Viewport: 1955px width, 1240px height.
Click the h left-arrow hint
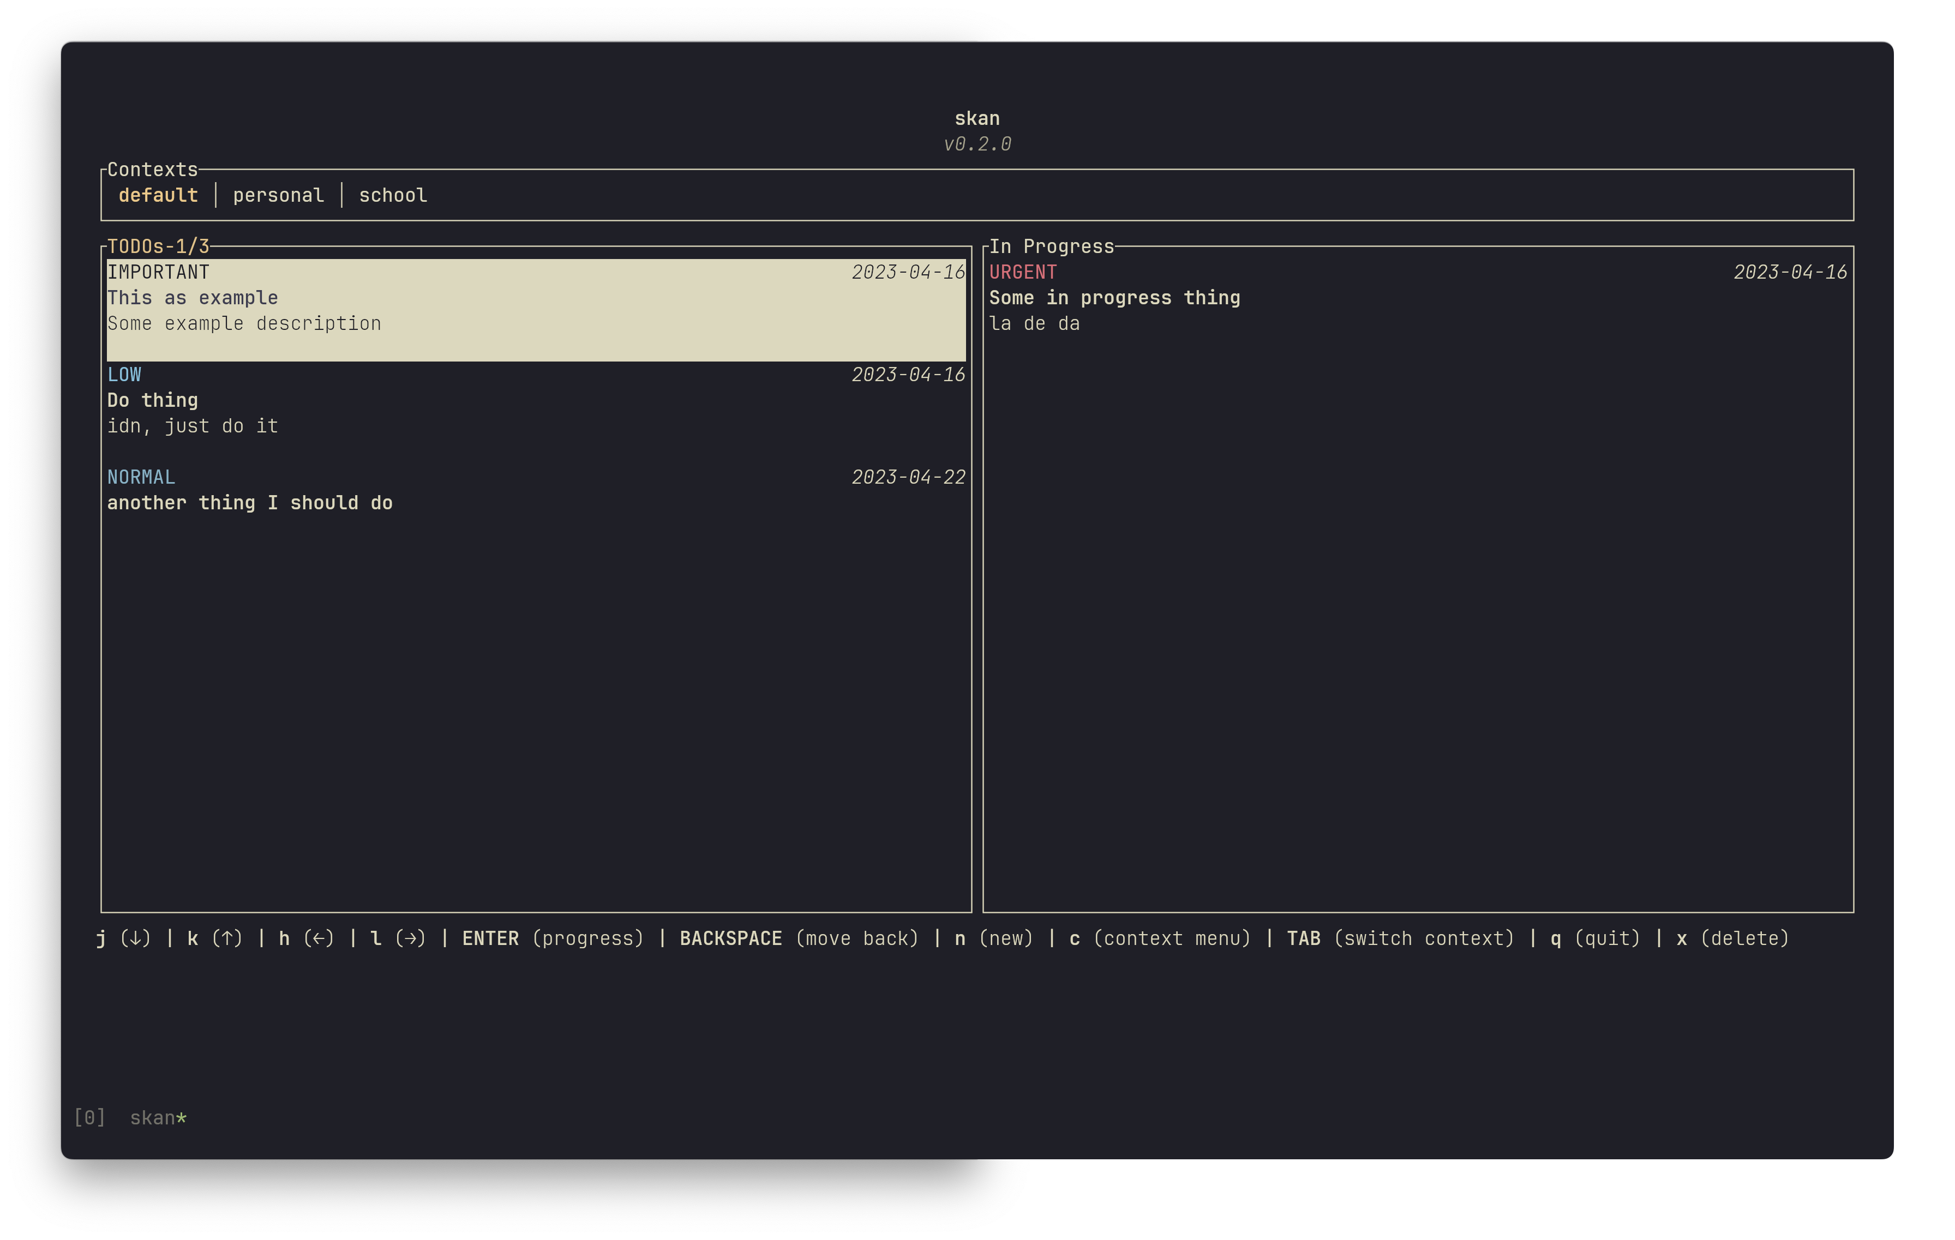[x=307, y=939]
